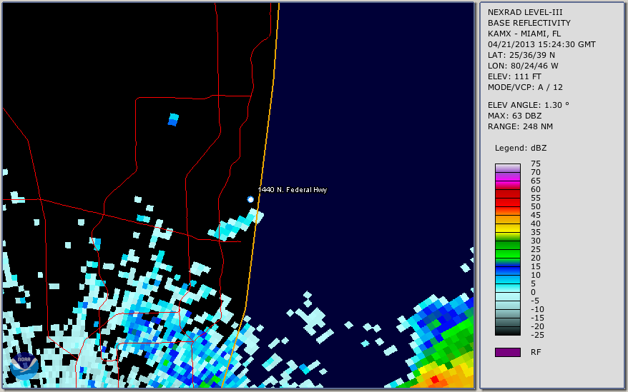This screenshot has width=628, height=392.
Task: Click the -20 value in the legend scale
Action: (x=537, y=327)
